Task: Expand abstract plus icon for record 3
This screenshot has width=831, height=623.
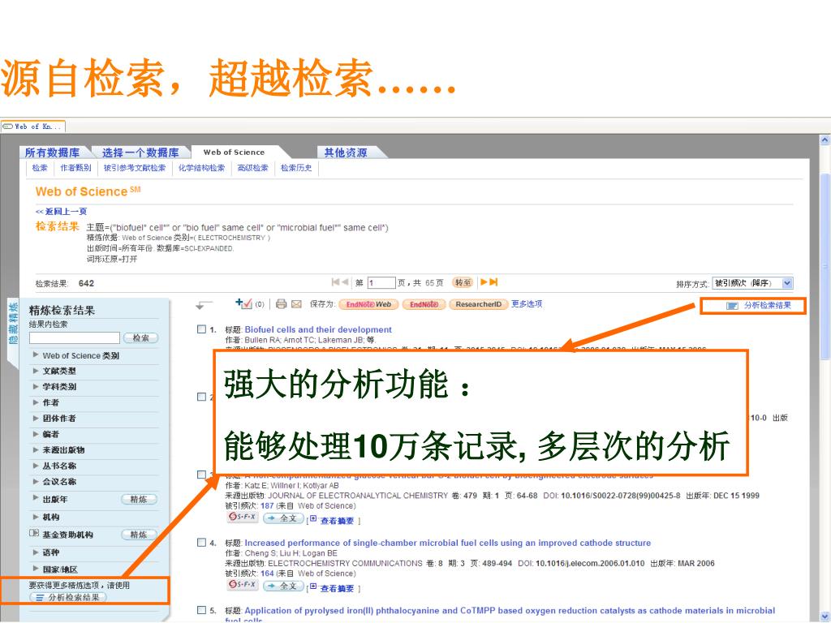Action: [313, 519]
